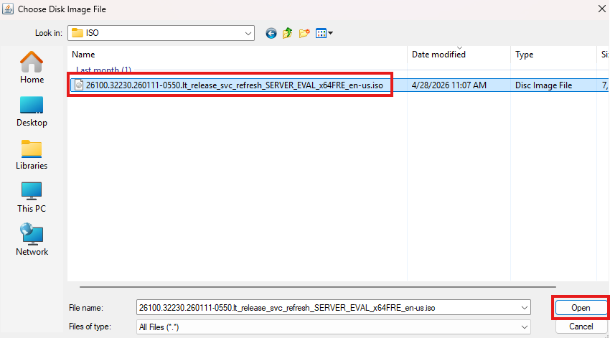The width and height of the screenshot is (610, 338).
Task: Sort by the Date modified column header
Action: tap(459, 55)
